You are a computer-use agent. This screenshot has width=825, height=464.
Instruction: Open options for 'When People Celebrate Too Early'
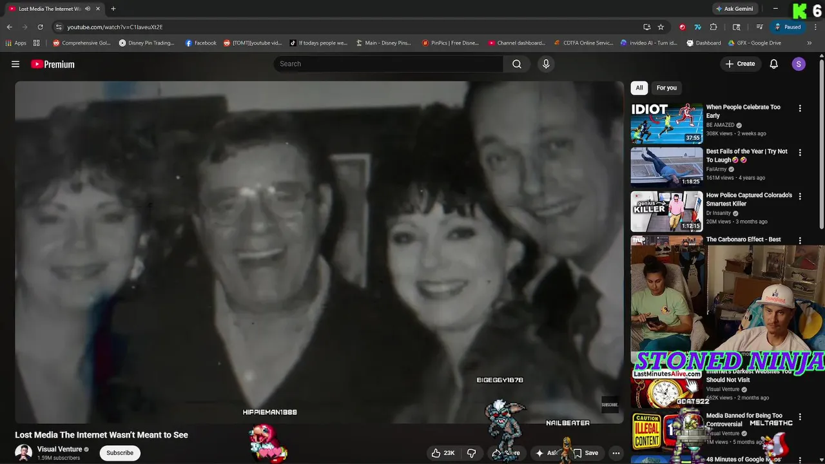(800, 109)
